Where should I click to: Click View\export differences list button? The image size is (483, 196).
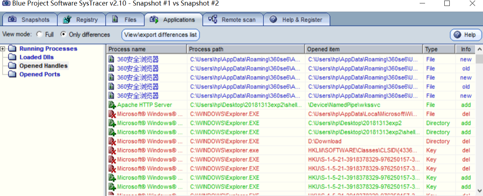(161, 35)
